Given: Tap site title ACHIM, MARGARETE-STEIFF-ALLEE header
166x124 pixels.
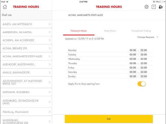Looking at the screenshot, I should (x=85, y=15).
